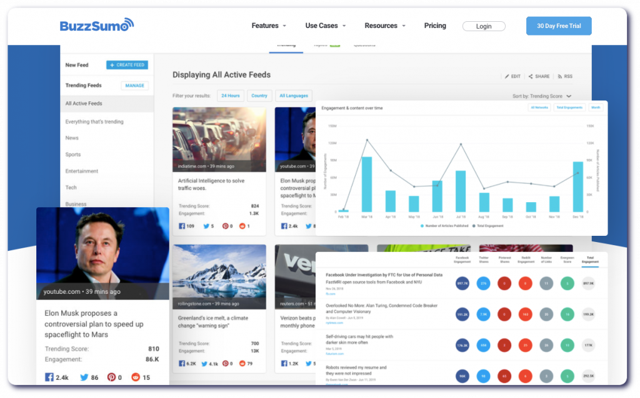Click Pinterest icon on Greenland card
640x398 pixels.
(225, 363)
